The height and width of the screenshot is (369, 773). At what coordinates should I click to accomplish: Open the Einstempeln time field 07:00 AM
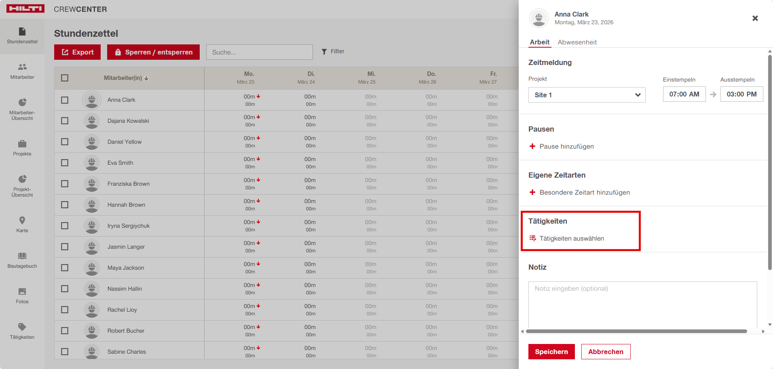(684, 94)
